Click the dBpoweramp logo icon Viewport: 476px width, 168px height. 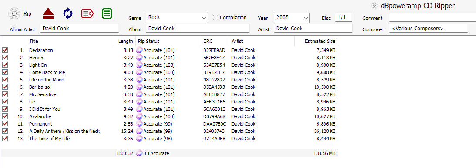pos(375,6)
